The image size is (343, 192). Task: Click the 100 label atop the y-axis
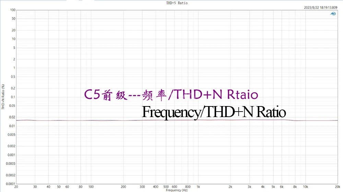13,10
